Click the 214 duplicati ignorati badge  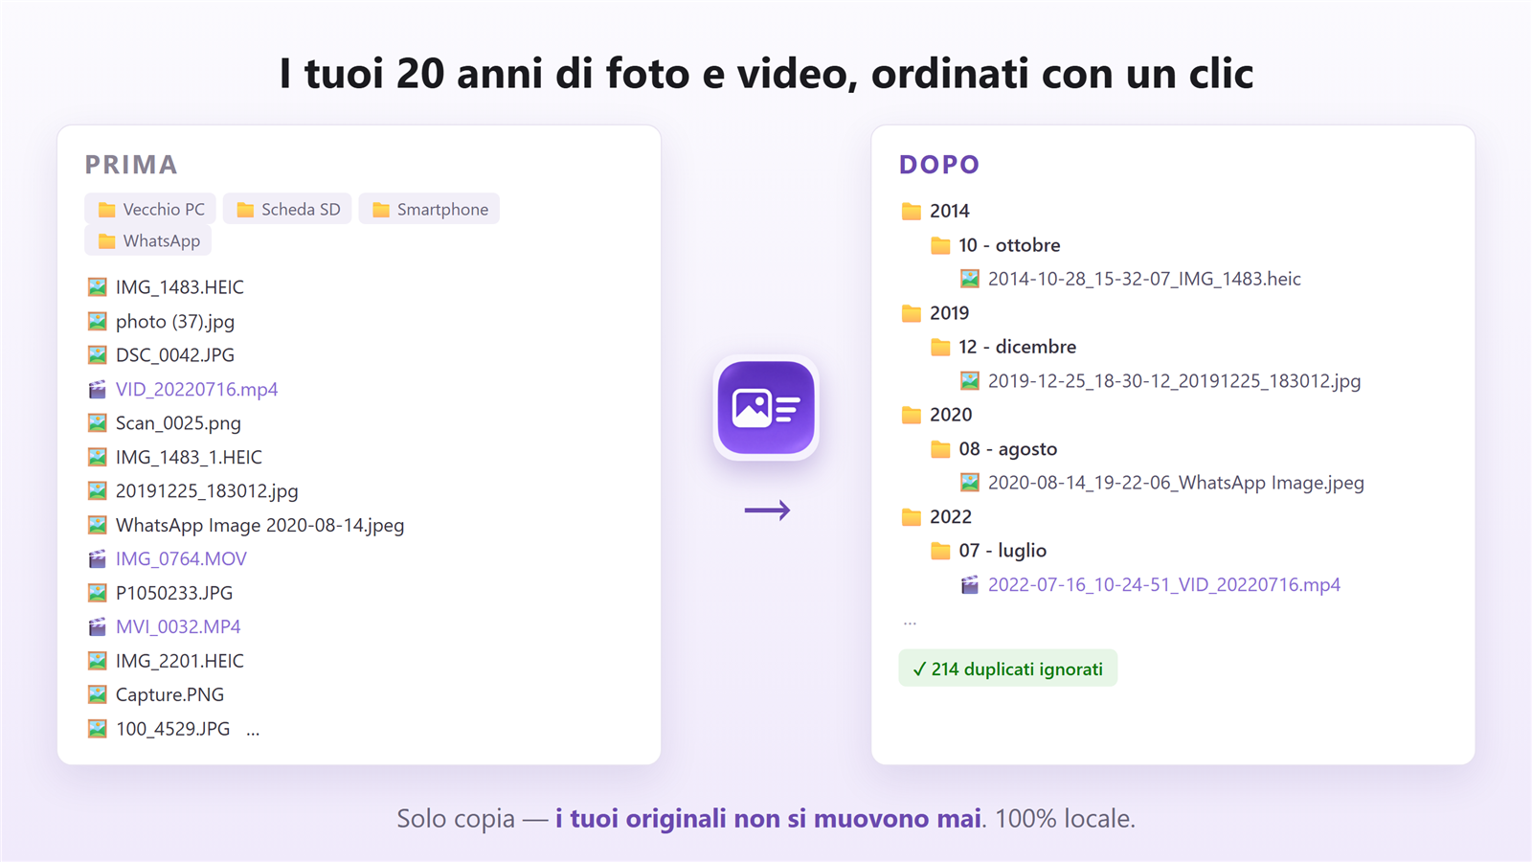coord(1007,669)
